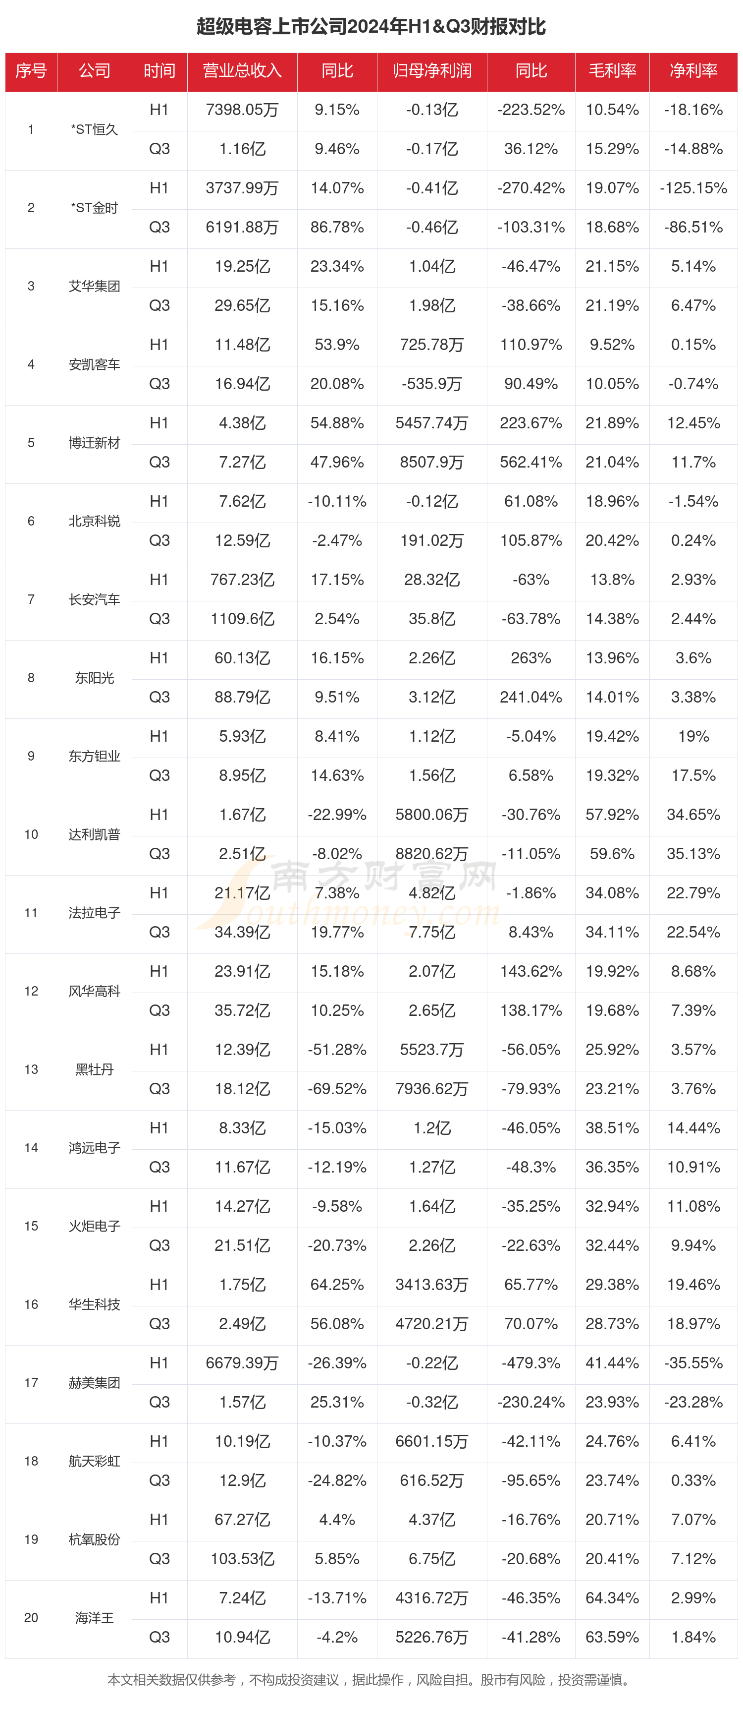Screen dimensions: 743x1709
Task: Click the 公司 column header
Action: [94, 71]
